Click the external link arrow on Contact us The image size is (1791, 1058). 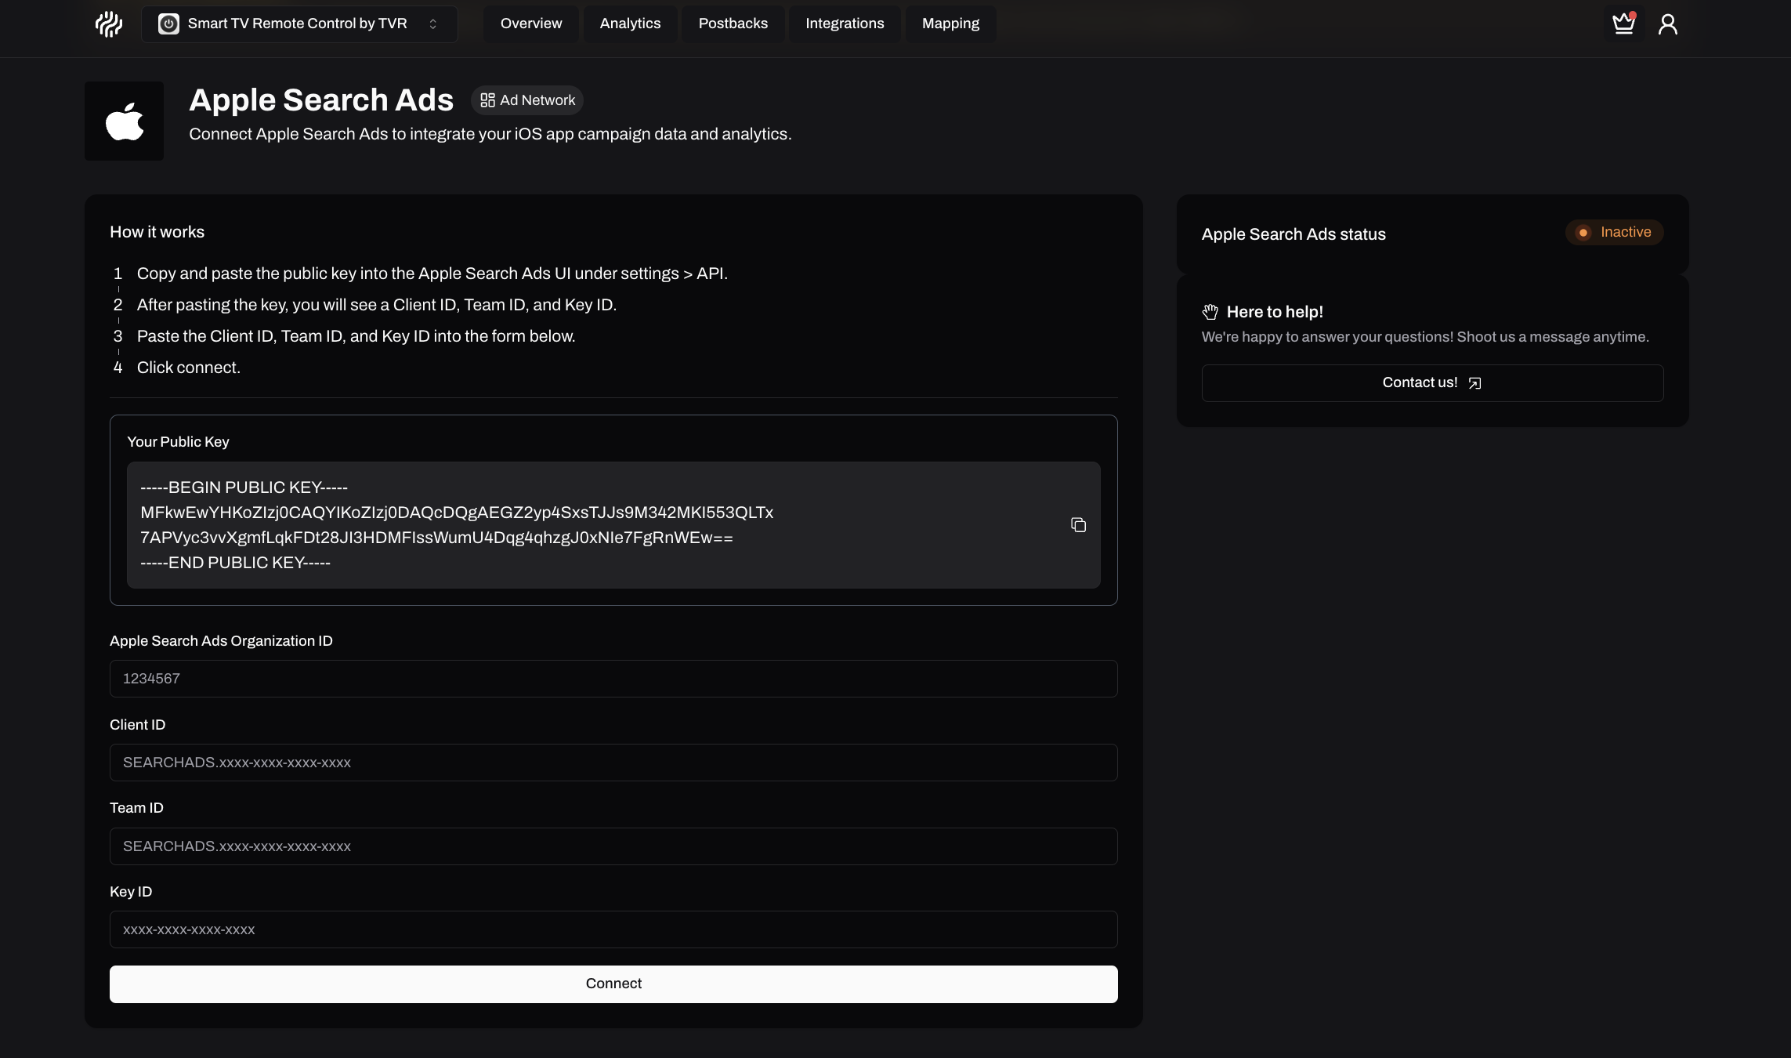[x=1474, y=383]
